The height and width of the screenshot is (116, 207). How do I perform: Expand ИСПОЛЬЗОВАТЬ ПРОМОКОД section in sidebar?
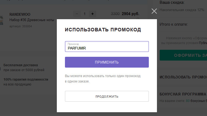point(183,77)
